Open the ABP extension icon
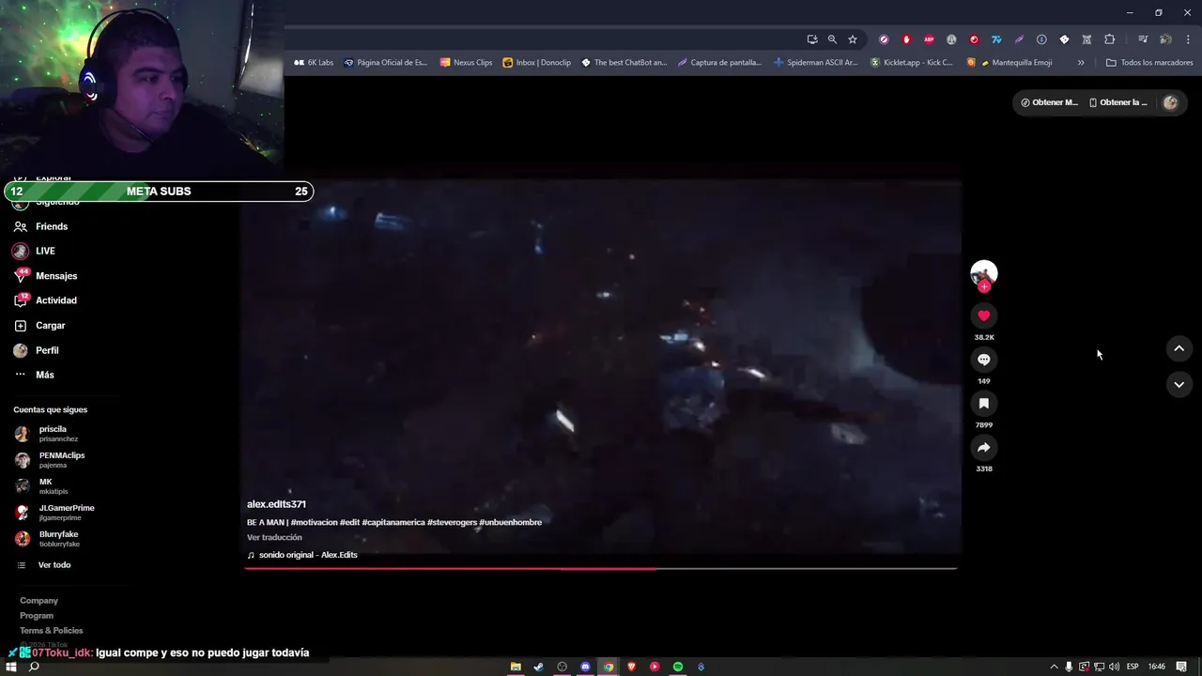This screenshot has width=1202, height=676. pos(929,39)
